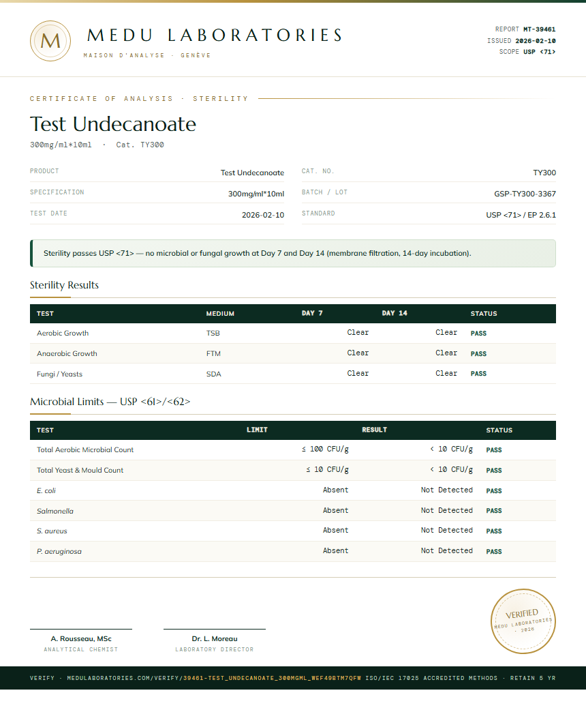Click Day 7 Clear for Aerobic Growth
This screenshot has height=710, width=586.
(x=358, y=332)
